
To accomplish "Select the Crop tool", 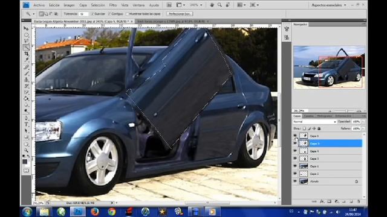I will click(26, 54).
